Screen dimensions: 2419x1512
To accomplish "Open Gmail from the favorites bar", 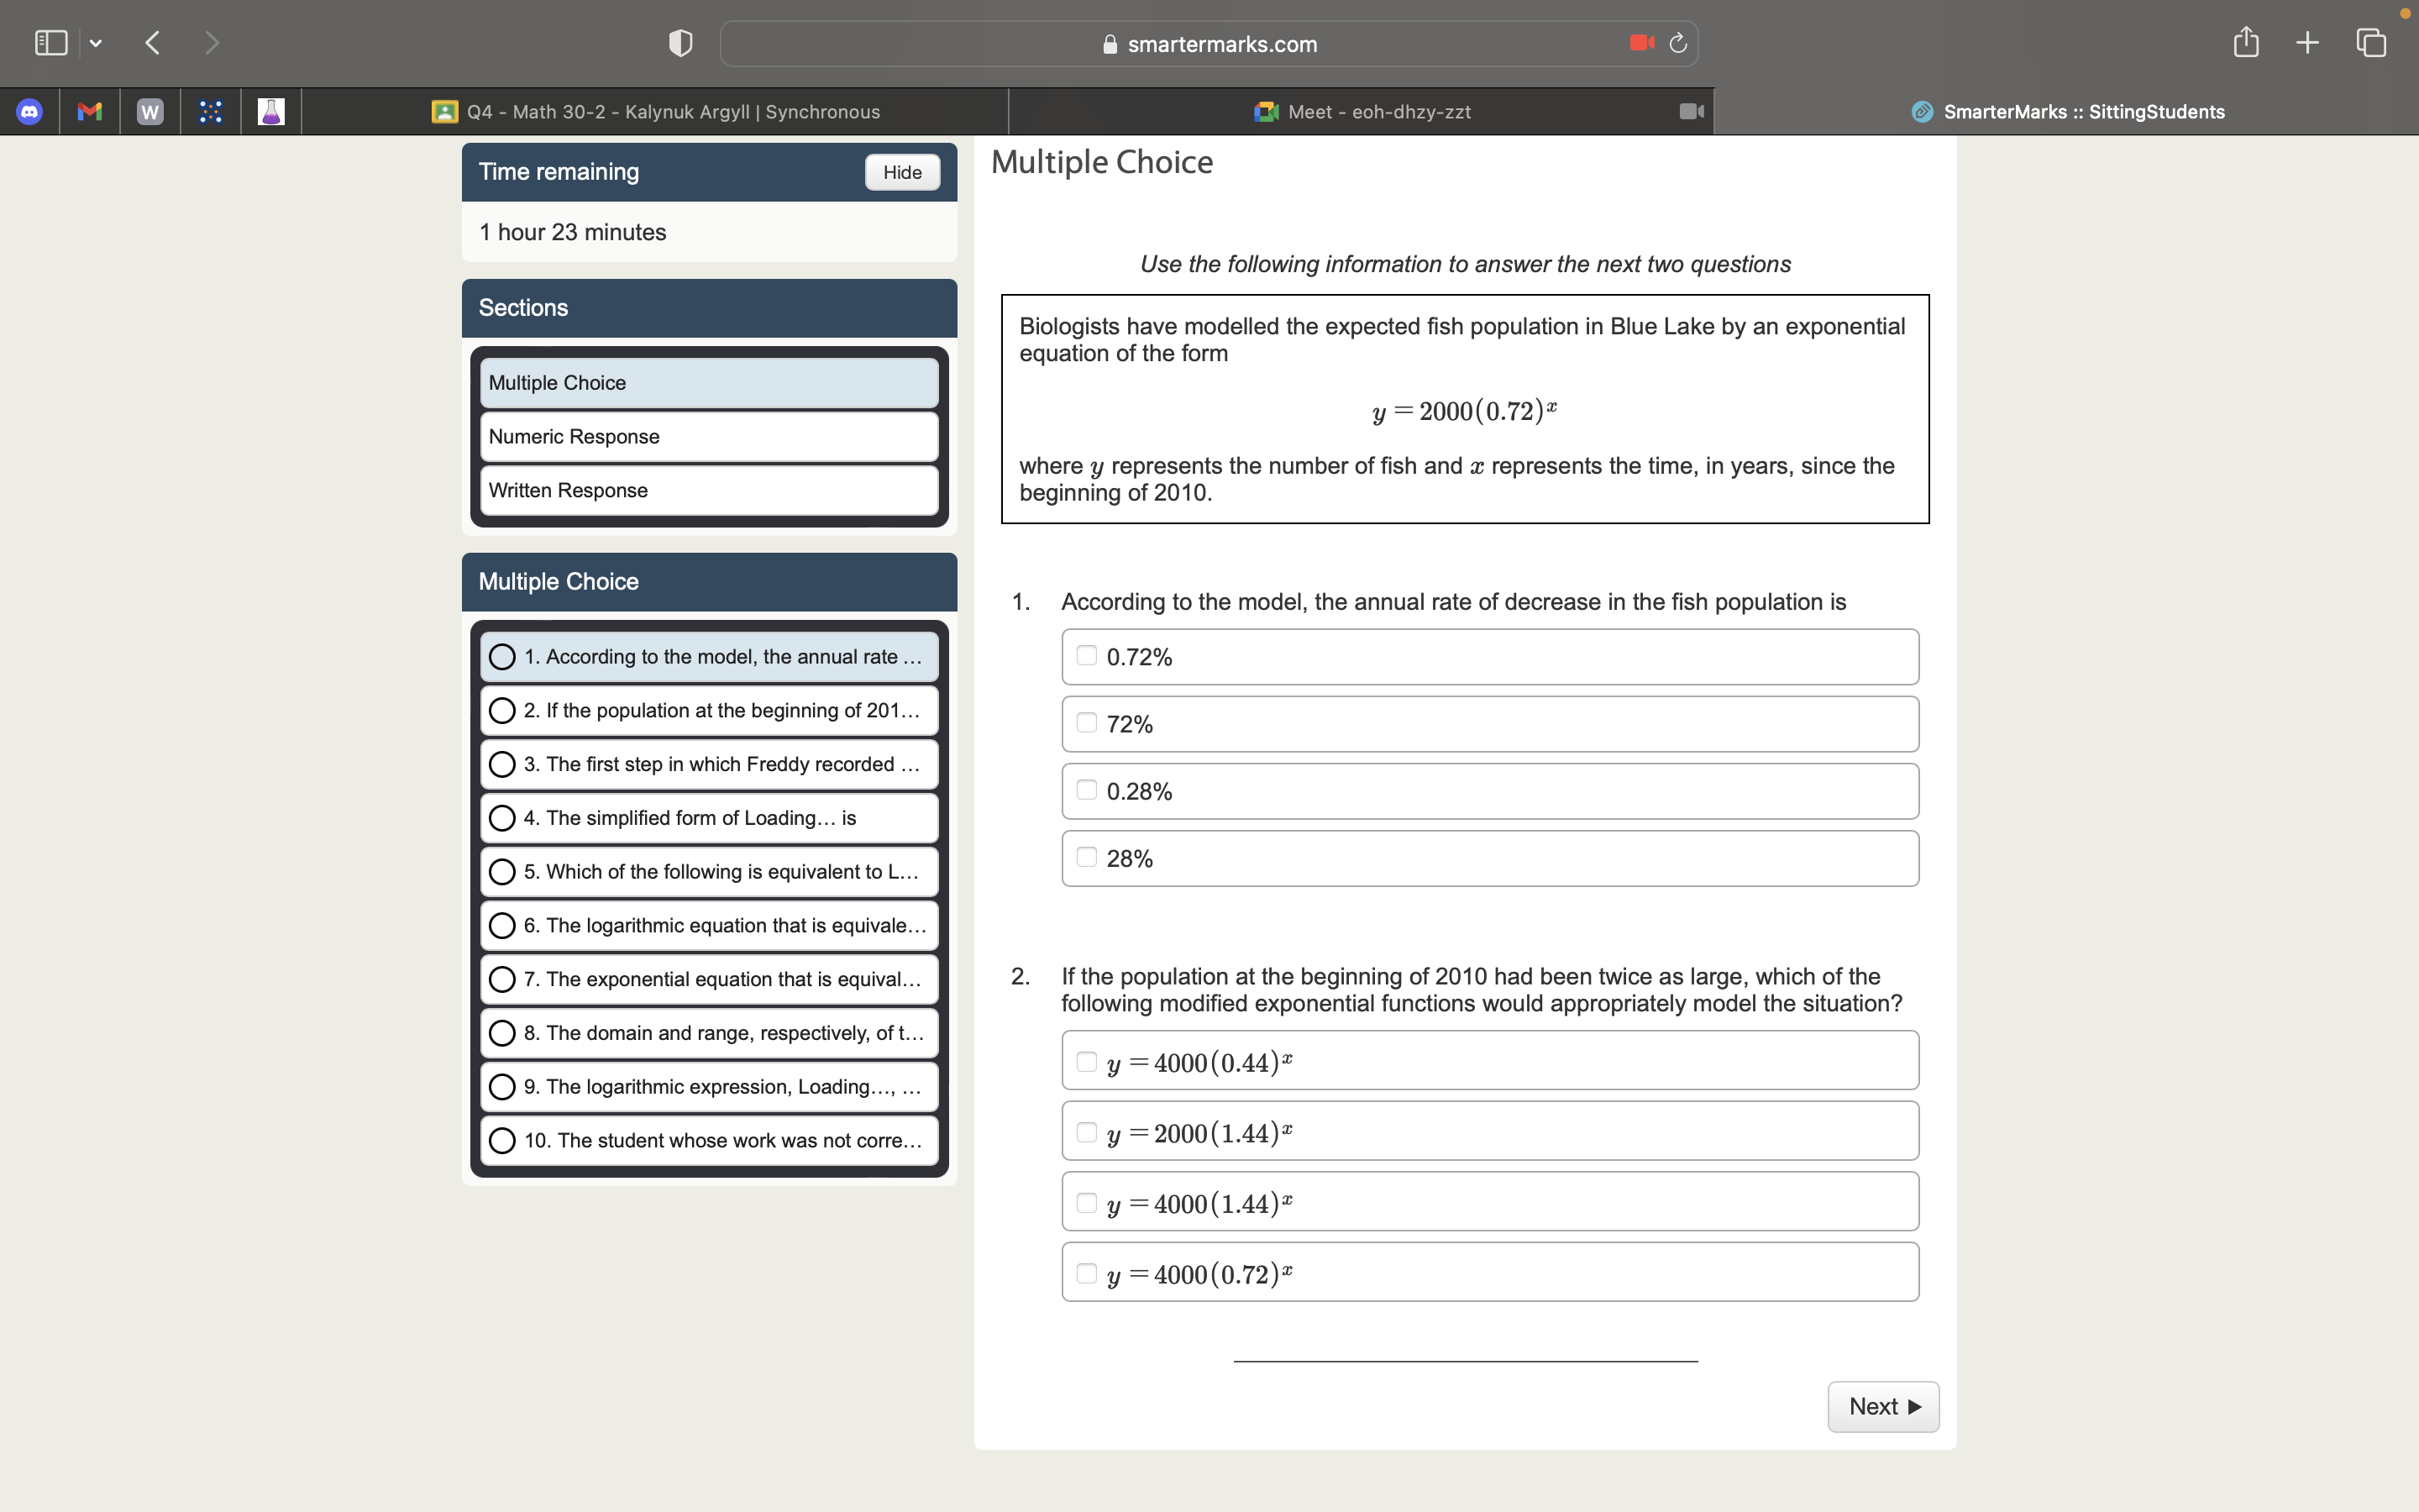I will tap(89, 111).
